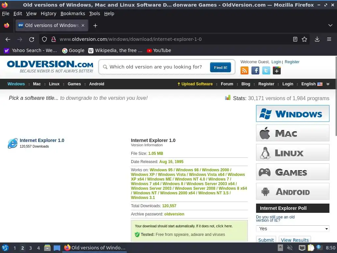Open the taskbar file manager icon
Screen dimensions: 337x253
pyautogui.click(x=47, y=248)
